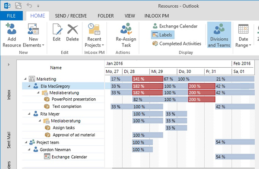The height and width of the screenshot is (169, 259).
Task: Open the Customize Quick Access Toolbar arrow
Action: pos(38,6)
